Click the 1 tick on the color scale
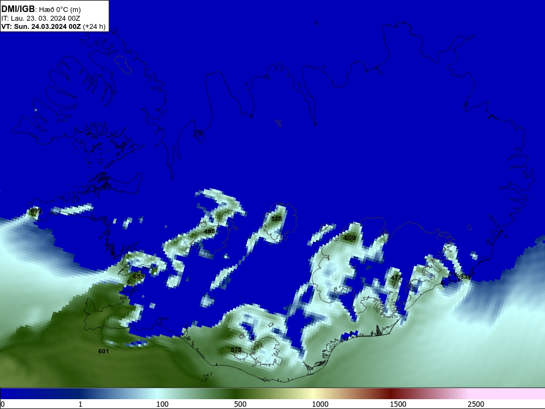The width and height of the screenshot is (545, 409). [80, 404]
